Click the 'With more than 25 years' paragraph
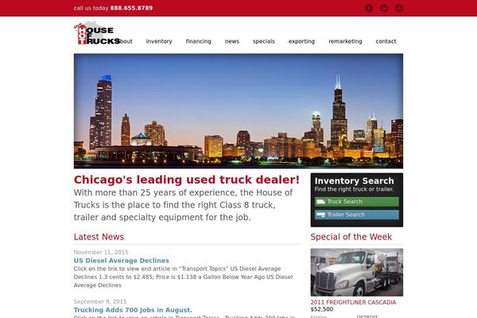This screenshot has width=477, height=318. click(183, 205)
